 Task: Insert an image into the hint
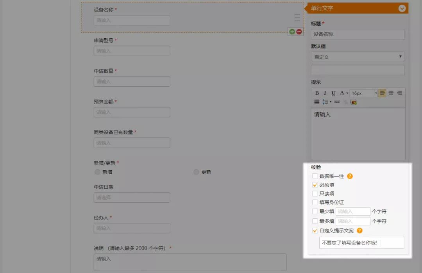(354, 102)
